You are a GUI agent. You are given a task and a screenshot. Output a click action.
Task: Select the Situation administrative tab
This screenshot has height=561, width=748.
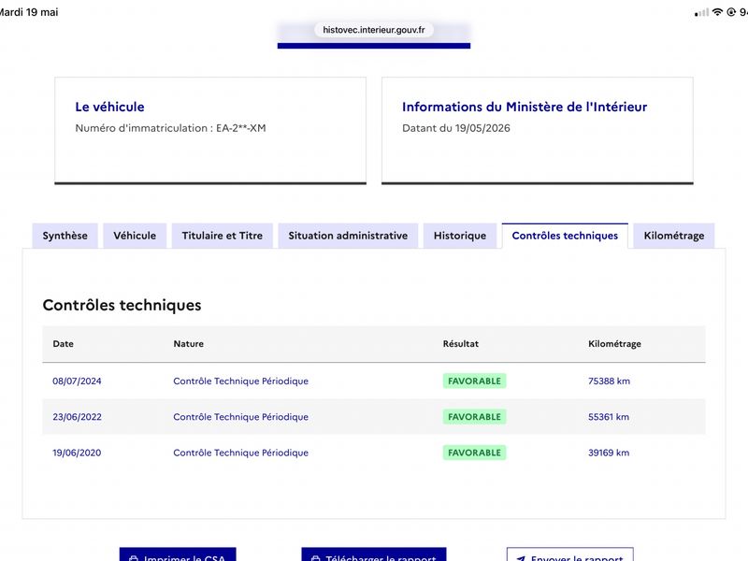pyautogui.click(x=348, y=236)
